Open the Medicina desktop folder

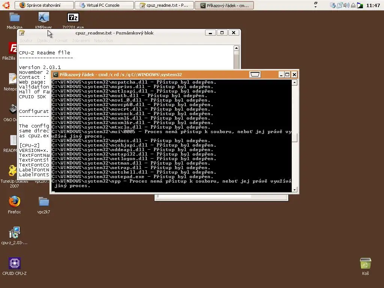coord(15,21)
